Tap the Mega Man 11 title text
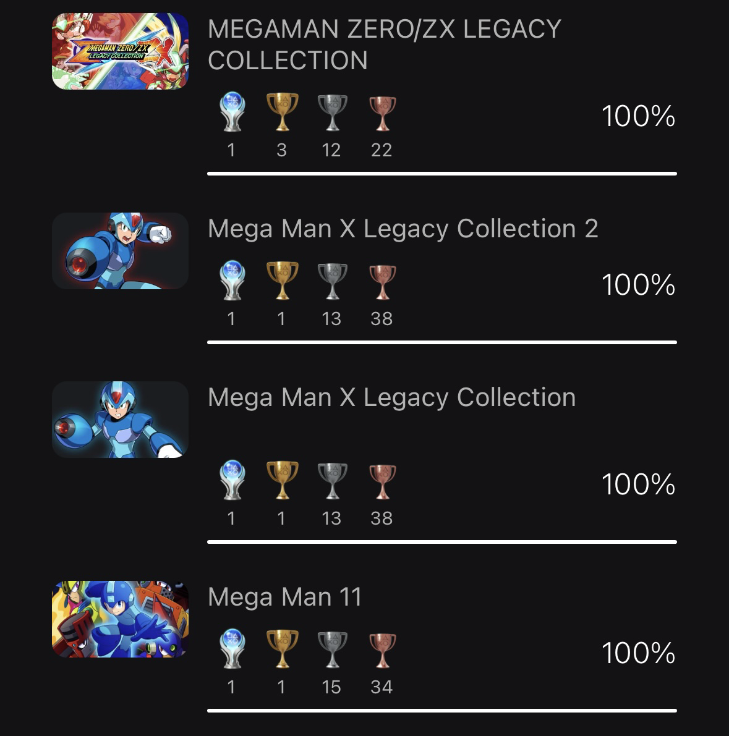This screenshot has height=736, width=729. [284, 597]
